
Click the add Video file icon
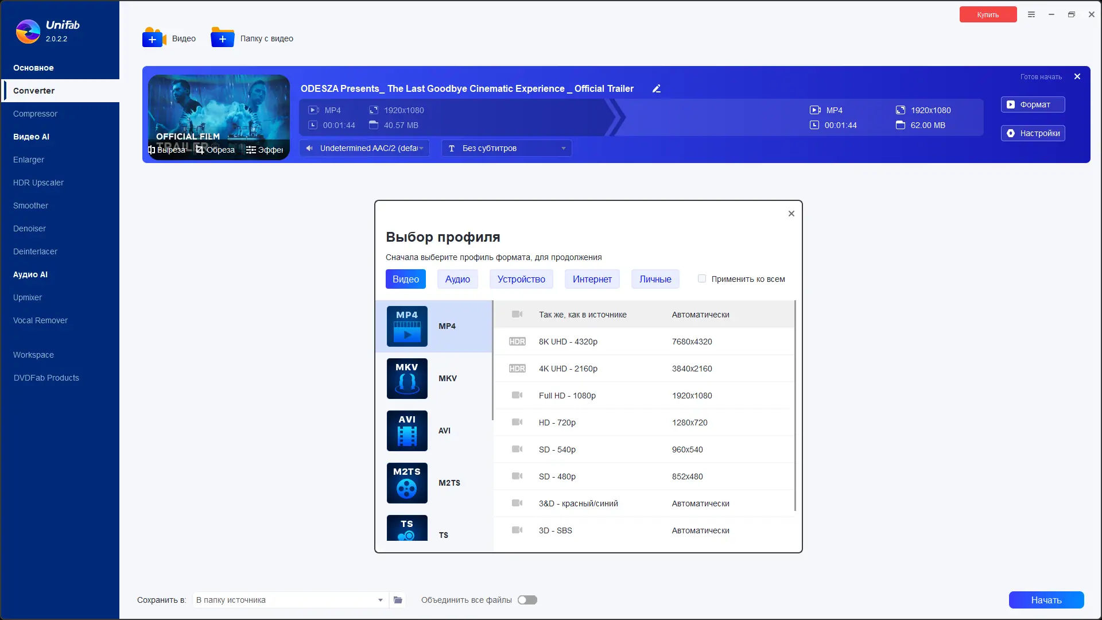click(x=153, y=38)
